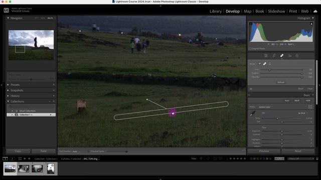The width and height of the screenshot is (321, 180).
Task: Expand the Presets panel
Action: pyautogui.click(x=8, y=84)
